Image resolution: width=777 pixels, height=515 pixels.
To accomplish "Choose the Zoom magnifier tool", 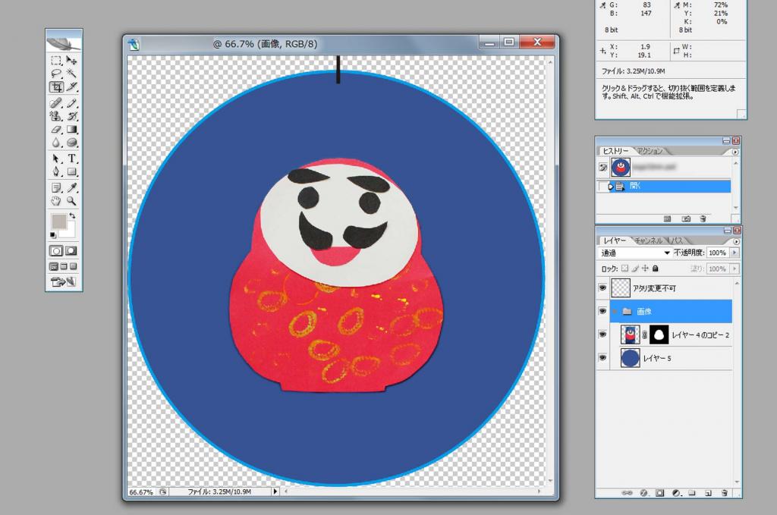I will click(72, 201).
